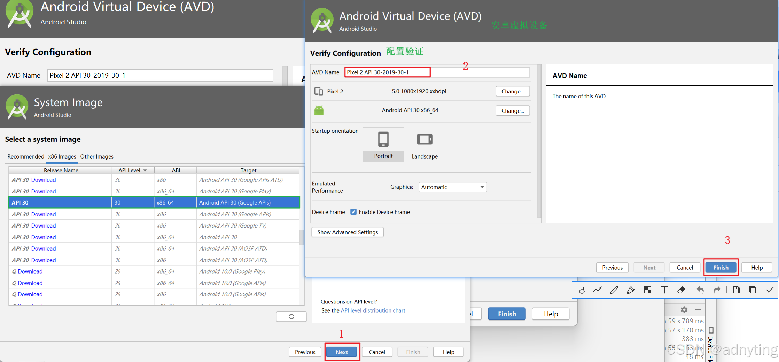Click Show Advanced Settings button
779x362 pixels.
tap(348, 232)
